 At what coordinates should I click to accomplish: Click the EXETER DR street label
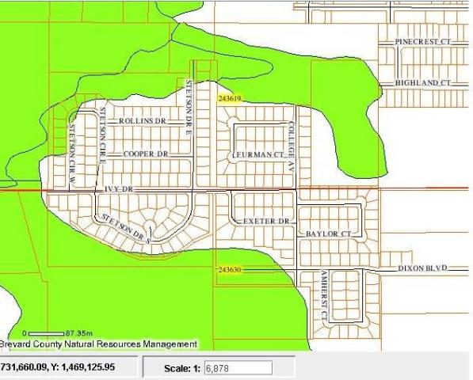266,221
